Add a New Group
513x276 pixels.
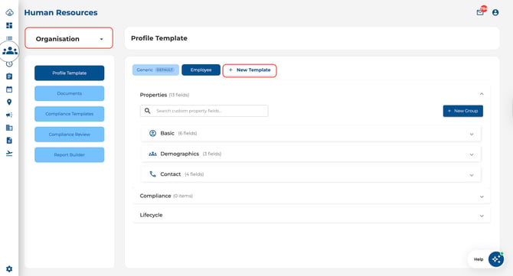463,111
